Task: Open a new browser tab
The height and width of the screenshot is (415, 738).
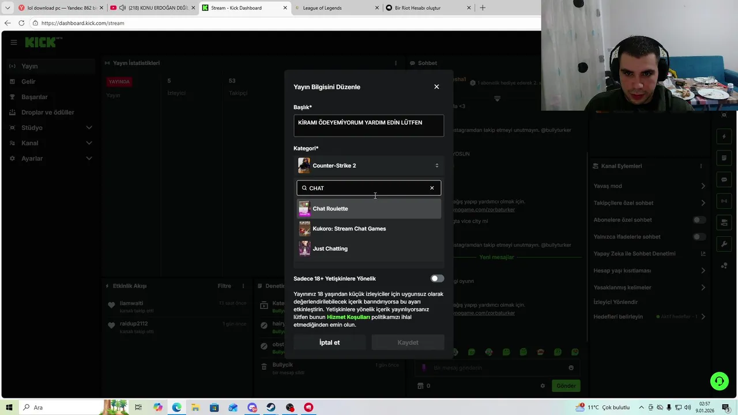Action: (483, 8)
